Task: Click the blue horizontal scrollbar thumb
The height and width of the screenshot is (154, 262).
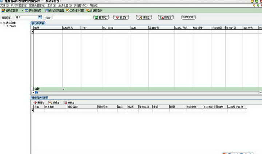Action: tap(36, 92)
